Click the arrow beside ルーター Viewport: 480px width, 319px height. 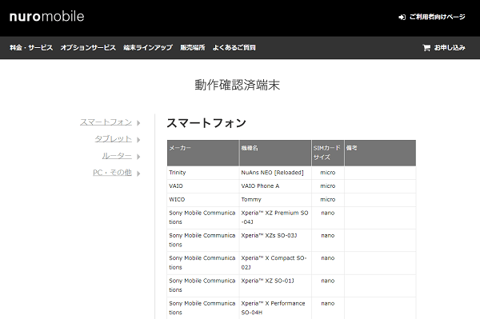point(138,157)
